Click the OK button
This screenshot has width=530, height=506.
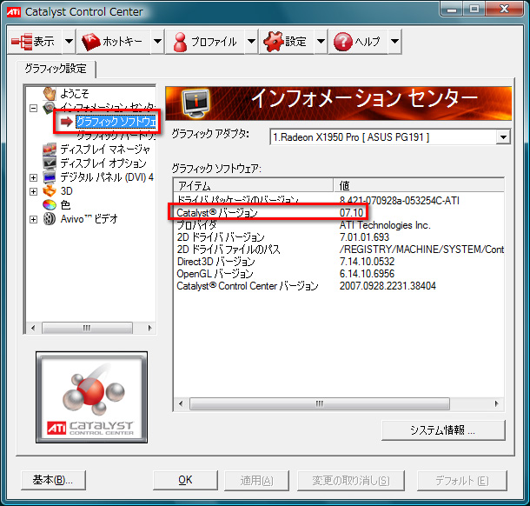(x=185, y=480)
